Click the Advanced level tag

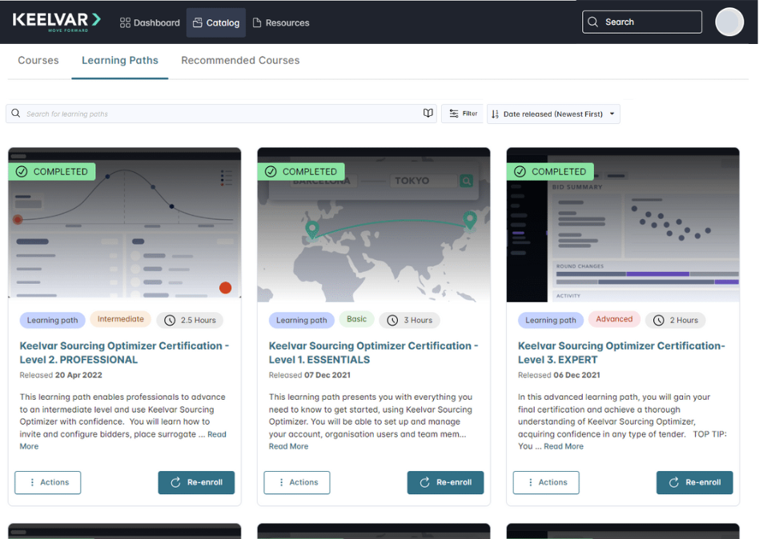(614, 319)
